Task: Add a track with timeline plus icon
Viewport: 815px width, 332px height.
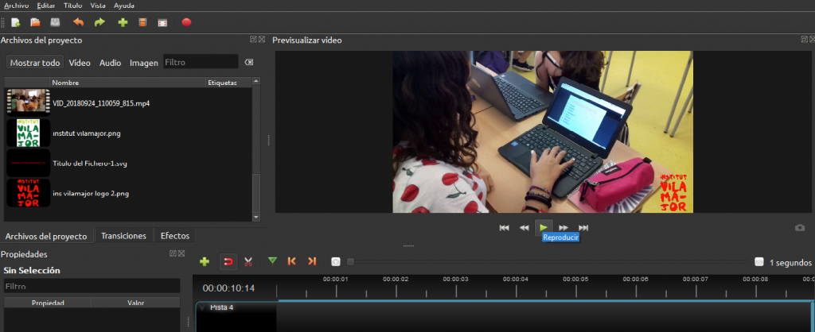Action: [205, 261]
